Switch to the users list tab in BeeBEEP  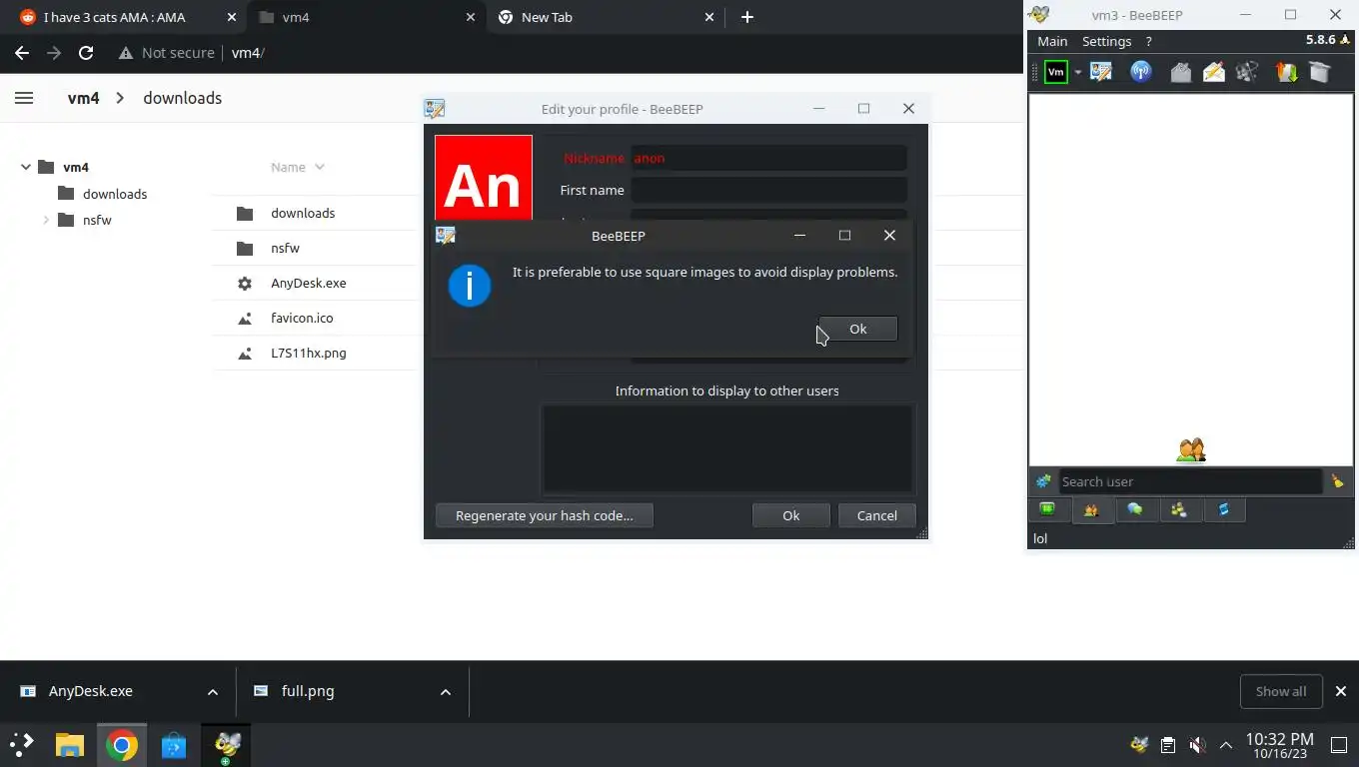(x=1091, y=509)
